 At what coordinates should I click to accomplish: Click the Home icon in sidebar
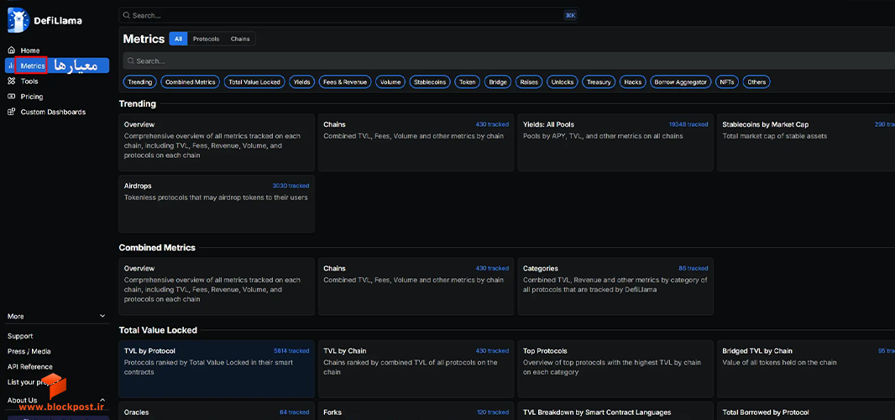coord(11,50)
